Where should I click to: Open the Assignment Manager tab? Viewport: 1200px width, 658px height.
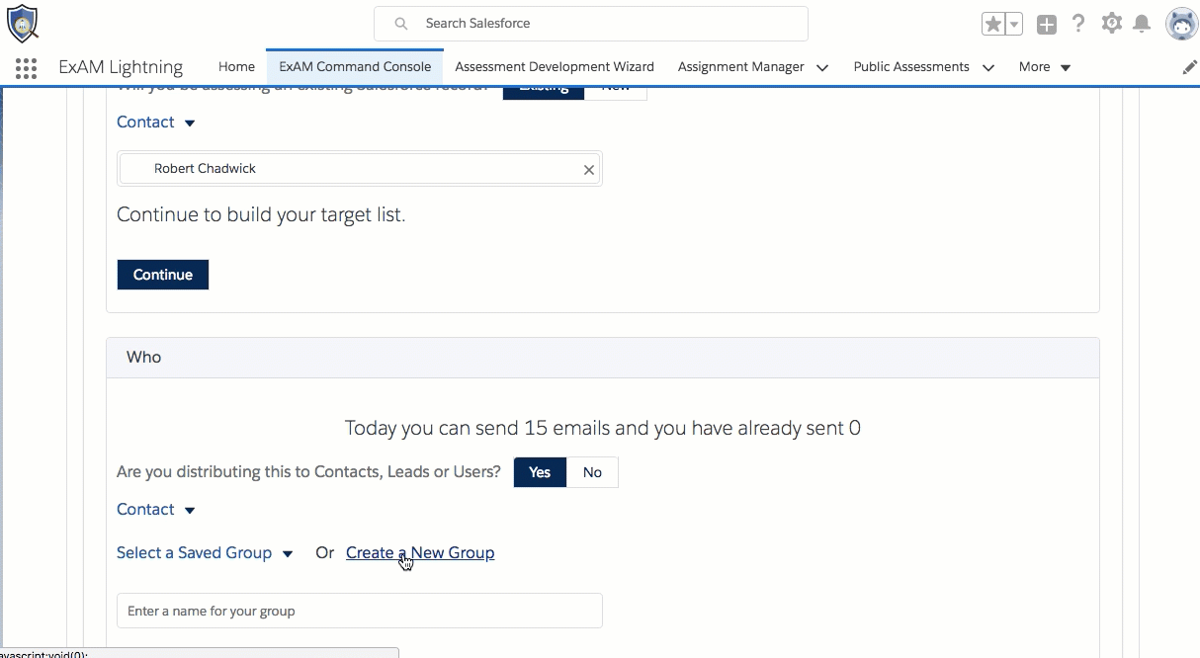pos(740,67)
